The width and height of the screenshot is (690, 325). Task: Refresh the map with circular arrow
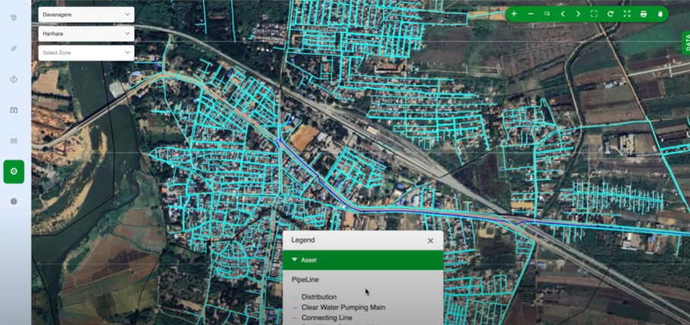[610, 14]
